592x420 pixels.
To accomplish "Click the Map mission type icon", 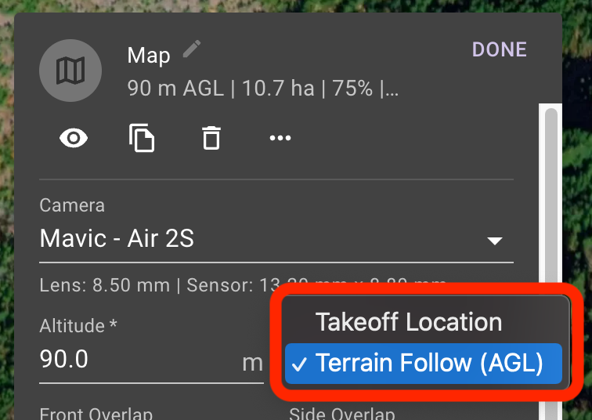I will (x=70, y=71).
